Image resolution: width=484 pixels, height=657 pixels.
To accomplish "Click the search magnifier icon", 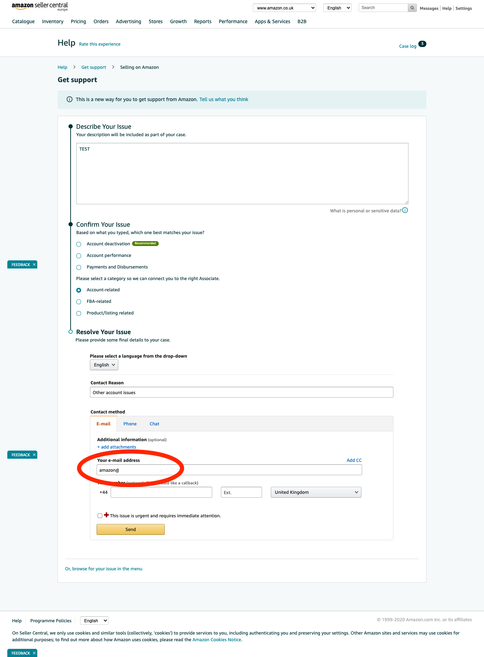I will pyautogui.click(x=412, y=8).
